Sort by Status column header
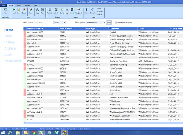The width and height of the screenshot is (183, 135). click(x=152, y=29)
